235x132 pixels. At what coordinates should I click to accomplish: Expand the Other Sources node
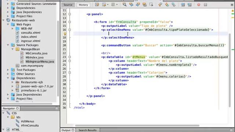point(8,74)
